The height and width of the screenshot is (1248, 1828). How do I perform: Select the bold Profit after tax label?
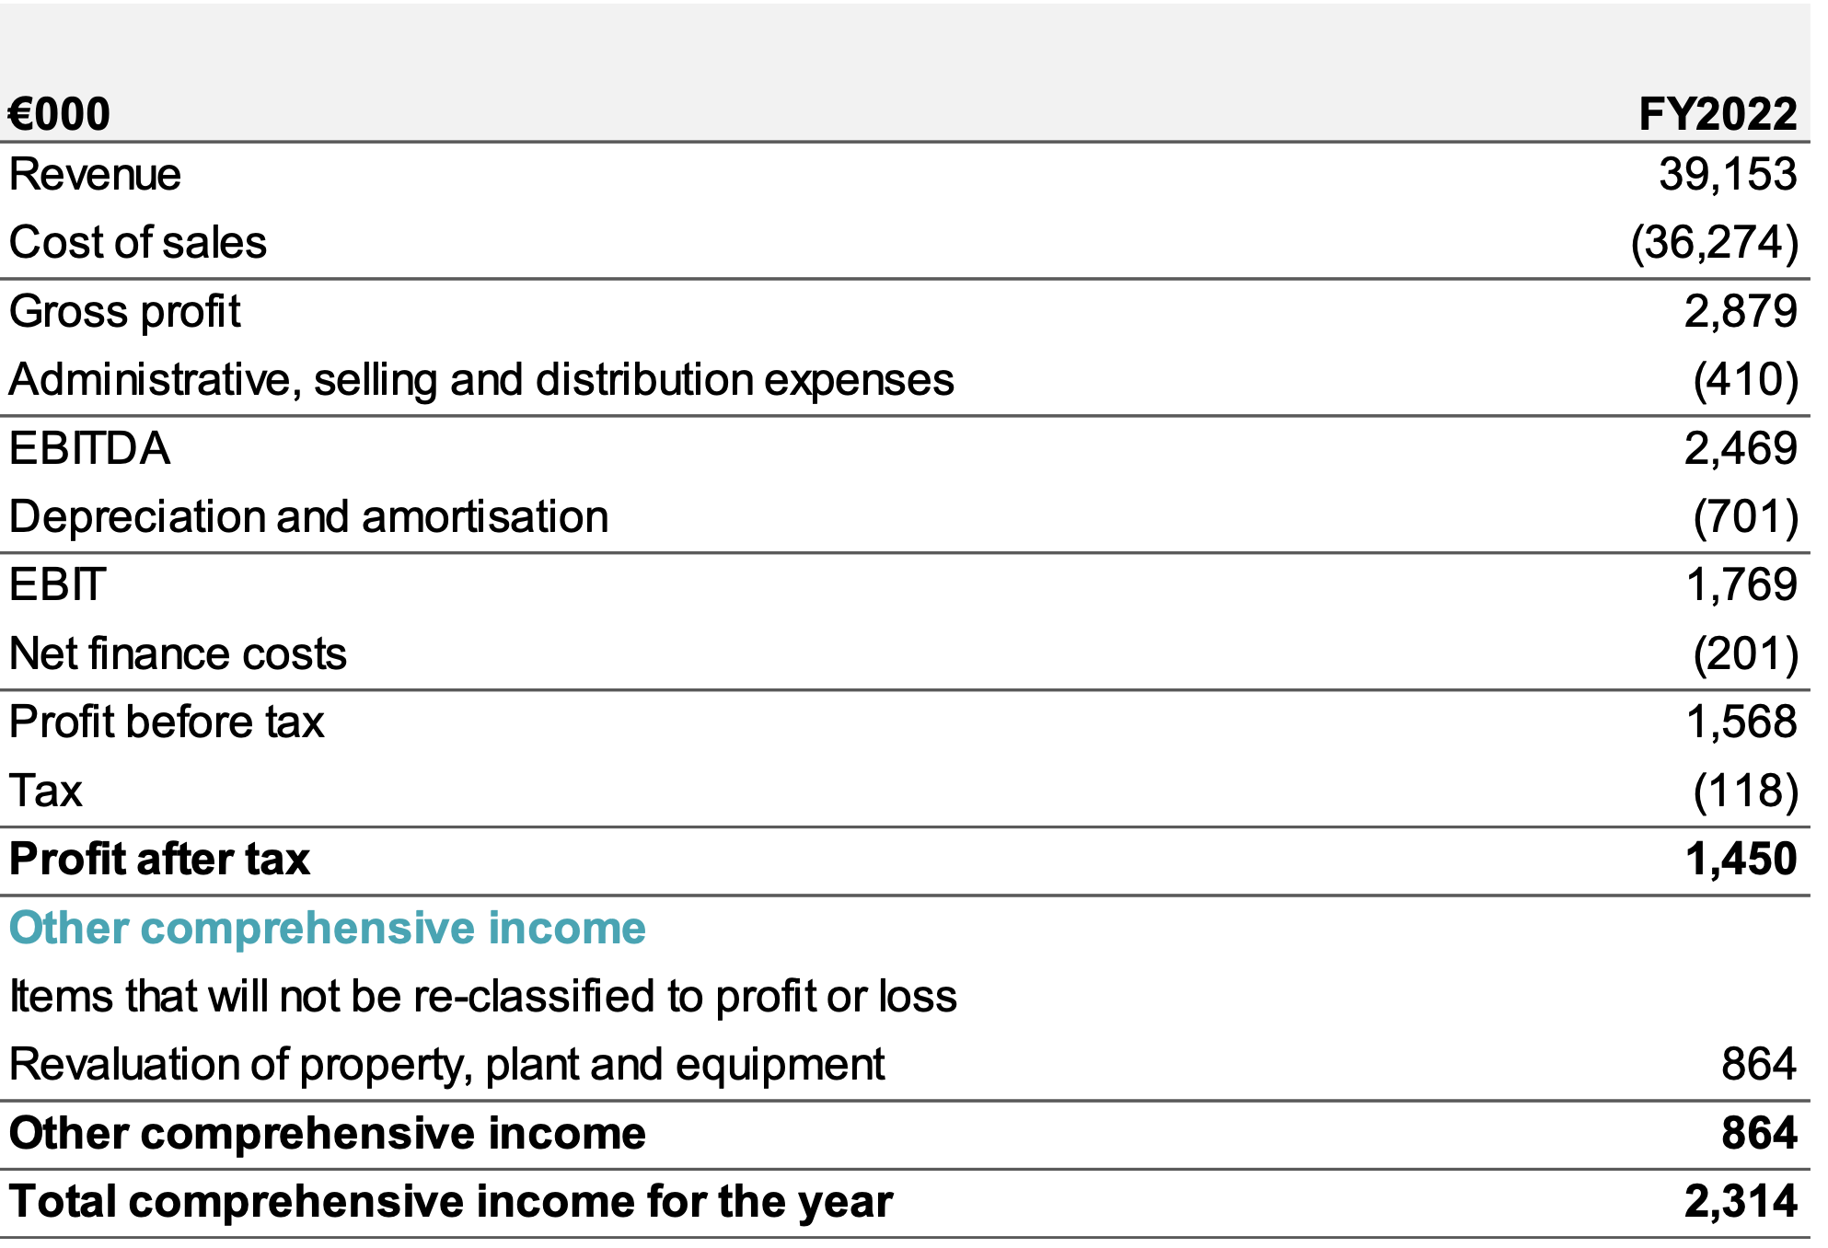159,860
